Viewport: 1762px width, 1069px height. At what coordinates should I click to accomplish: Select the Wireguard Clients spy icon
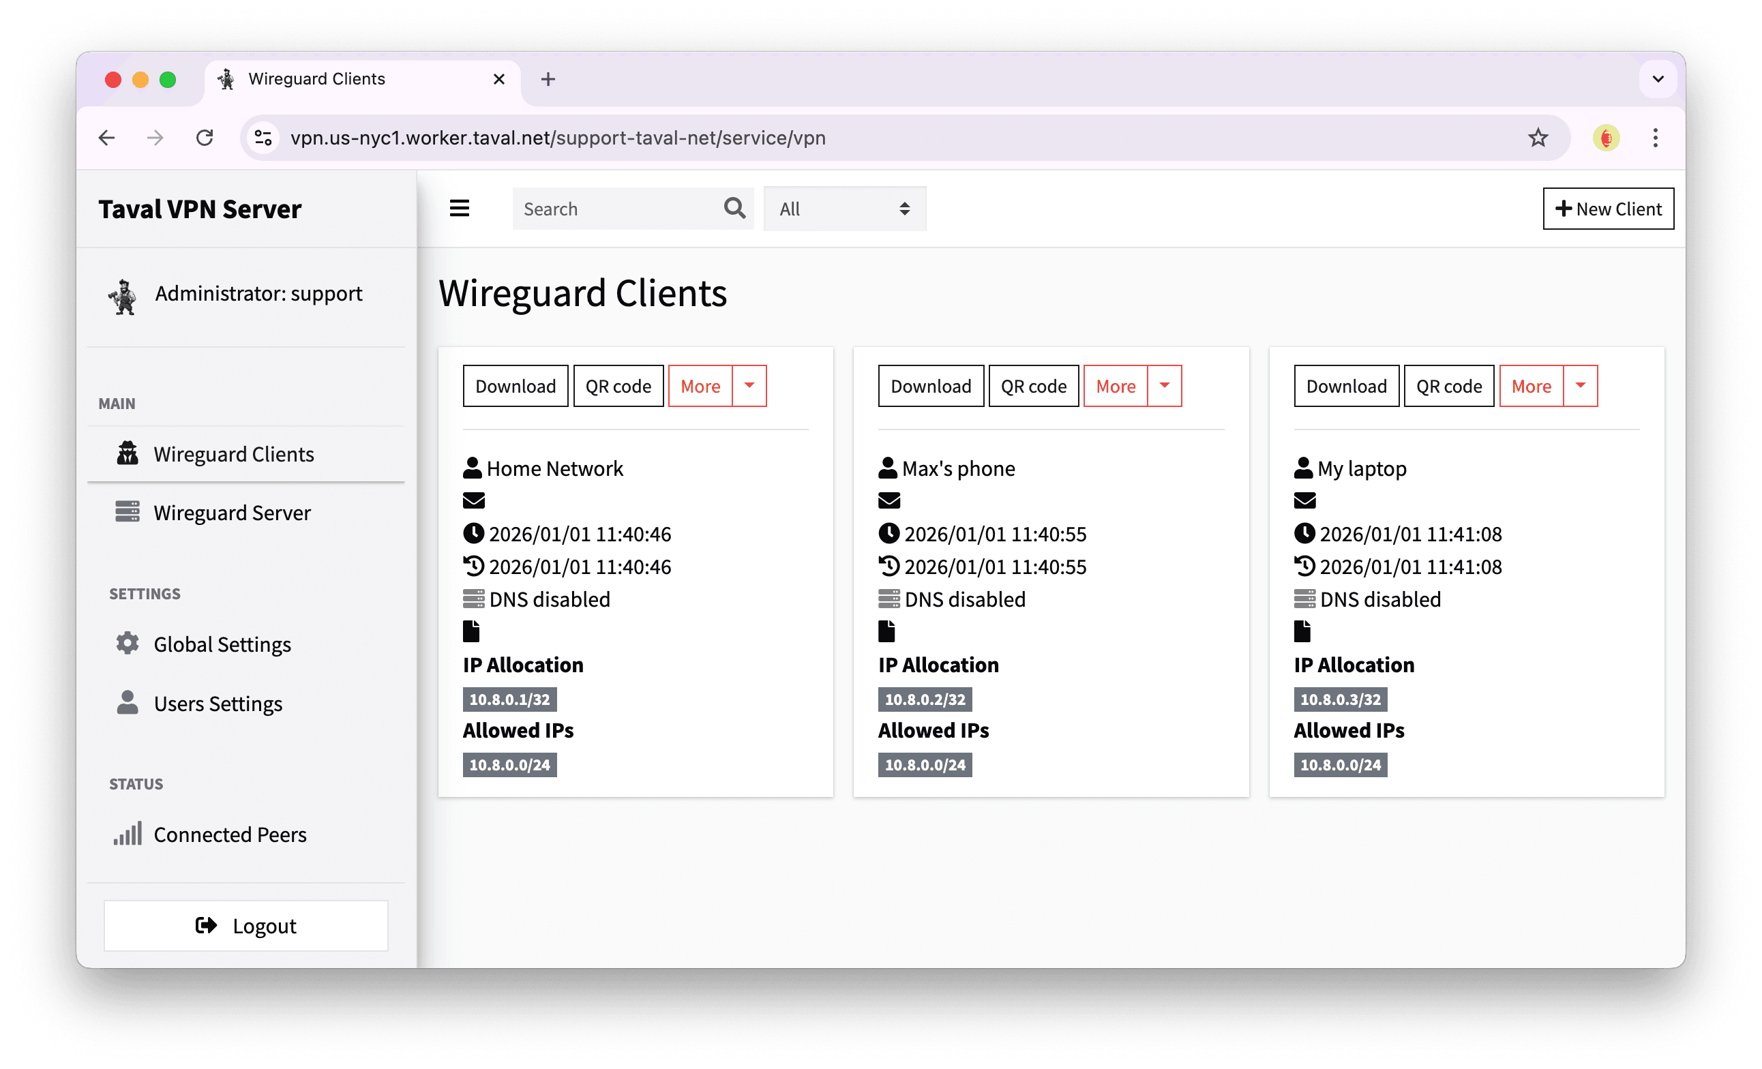pyautogui.click(x=128, y=453)
